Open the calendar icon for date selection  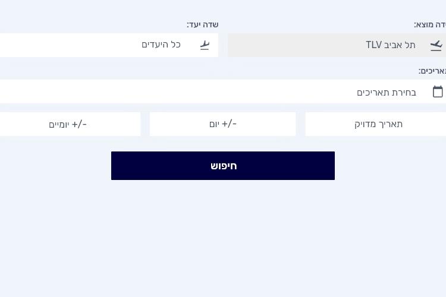pos(438,91)
